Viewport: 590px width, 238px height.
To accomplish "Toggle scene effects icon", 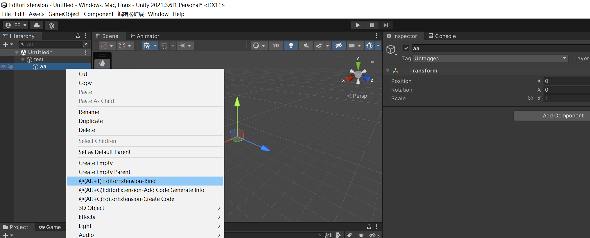I will coord(319,46).
